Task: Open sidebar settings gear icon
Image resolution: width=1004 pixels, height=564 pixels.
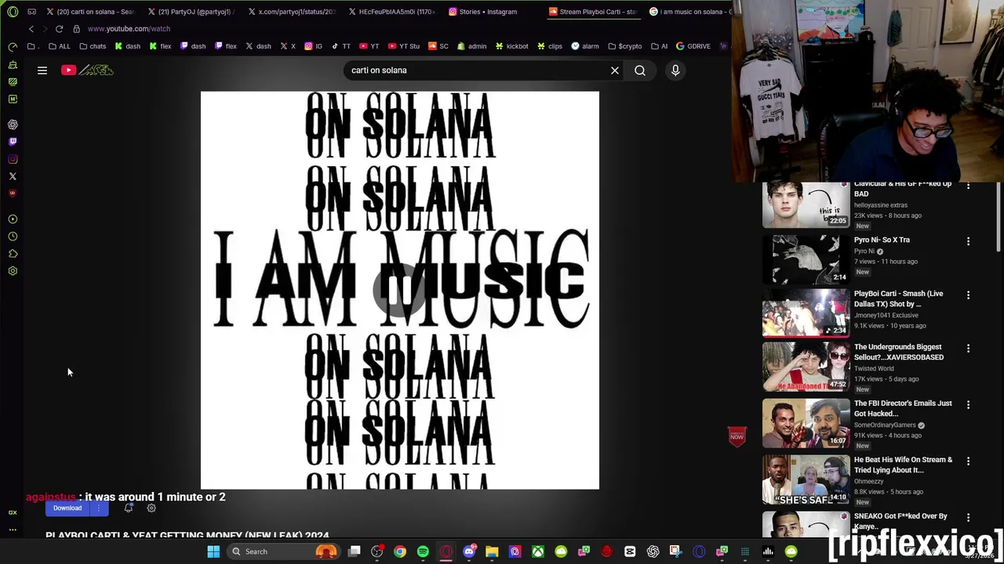Action: [x=13, y=271]
